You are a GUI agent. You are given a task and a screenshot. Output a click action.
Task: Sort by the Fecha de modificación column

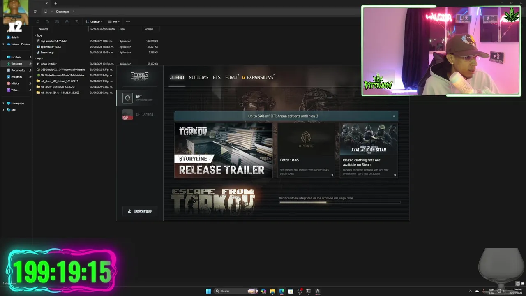click(103, 29)
